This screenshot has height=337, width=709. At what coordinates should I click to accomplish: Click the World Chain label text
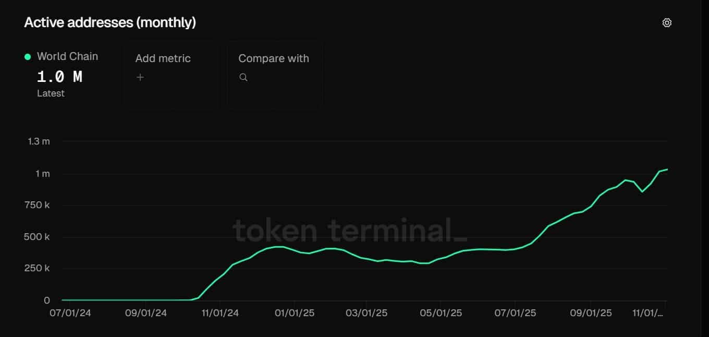click(67, 56)
